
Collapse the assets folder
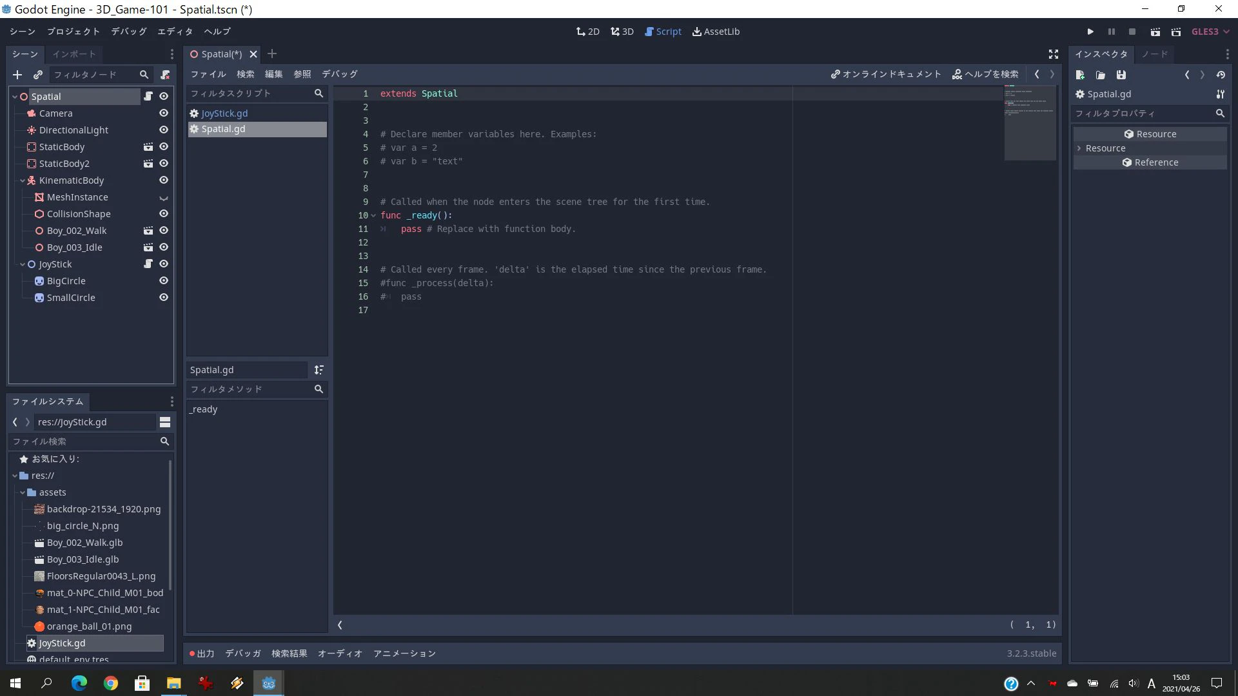click(x=23, y=492)
